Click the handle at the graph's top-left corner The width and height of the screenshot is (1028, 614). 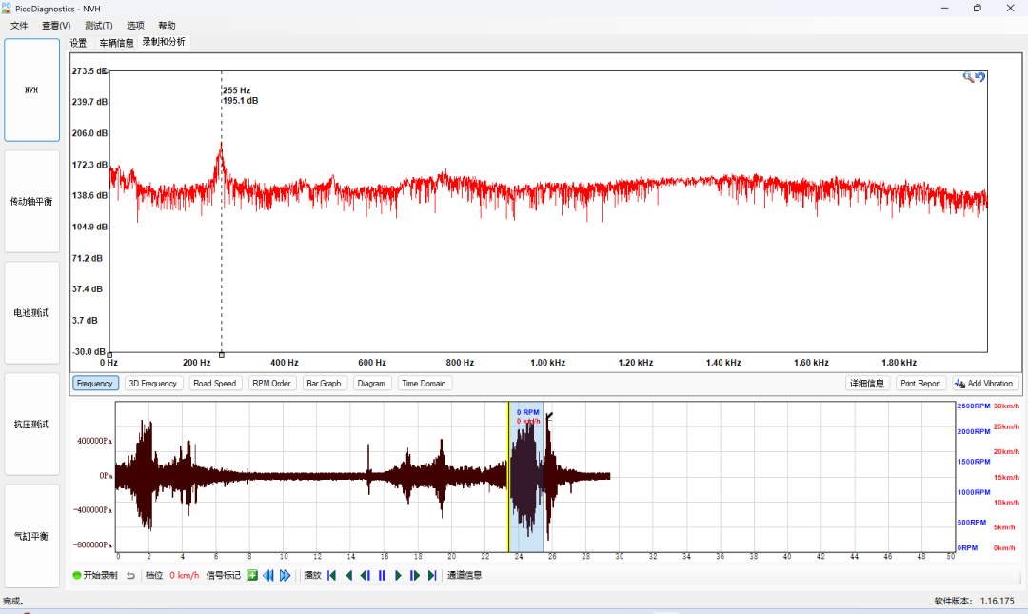coord(109,70)
